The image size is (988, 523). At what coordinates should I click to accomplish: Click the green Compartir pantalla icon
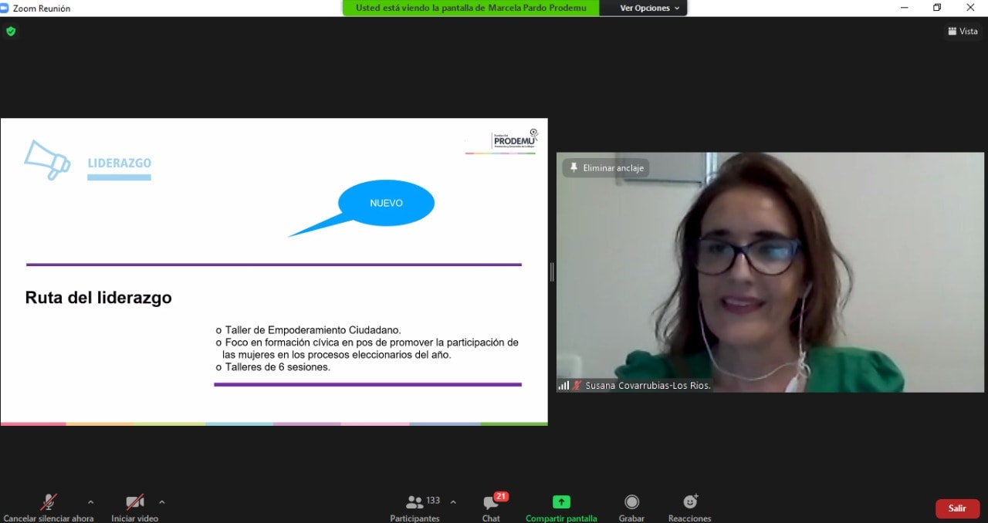click(x=561, y=502)
